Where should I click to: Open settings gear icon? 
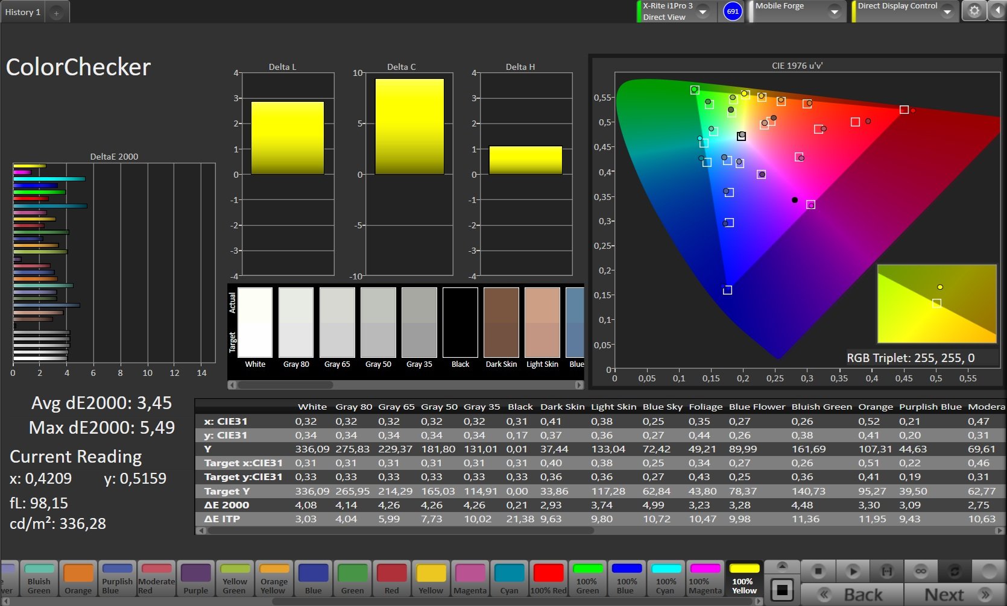974,11
